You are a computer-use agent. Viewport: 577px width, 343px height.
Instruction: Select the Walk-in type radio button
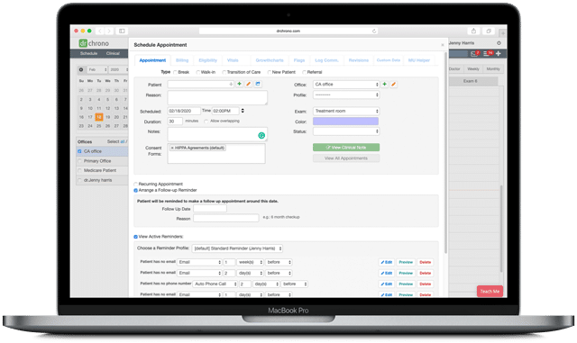[198, 72]
